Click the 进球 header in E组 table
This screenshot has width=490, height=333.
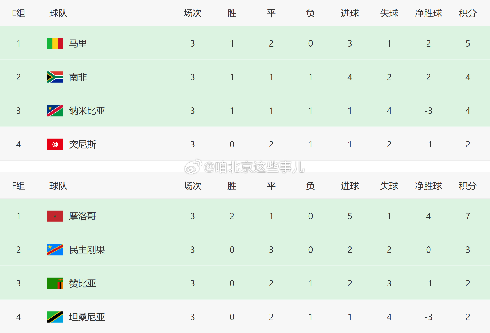click(x=350, y=13)
